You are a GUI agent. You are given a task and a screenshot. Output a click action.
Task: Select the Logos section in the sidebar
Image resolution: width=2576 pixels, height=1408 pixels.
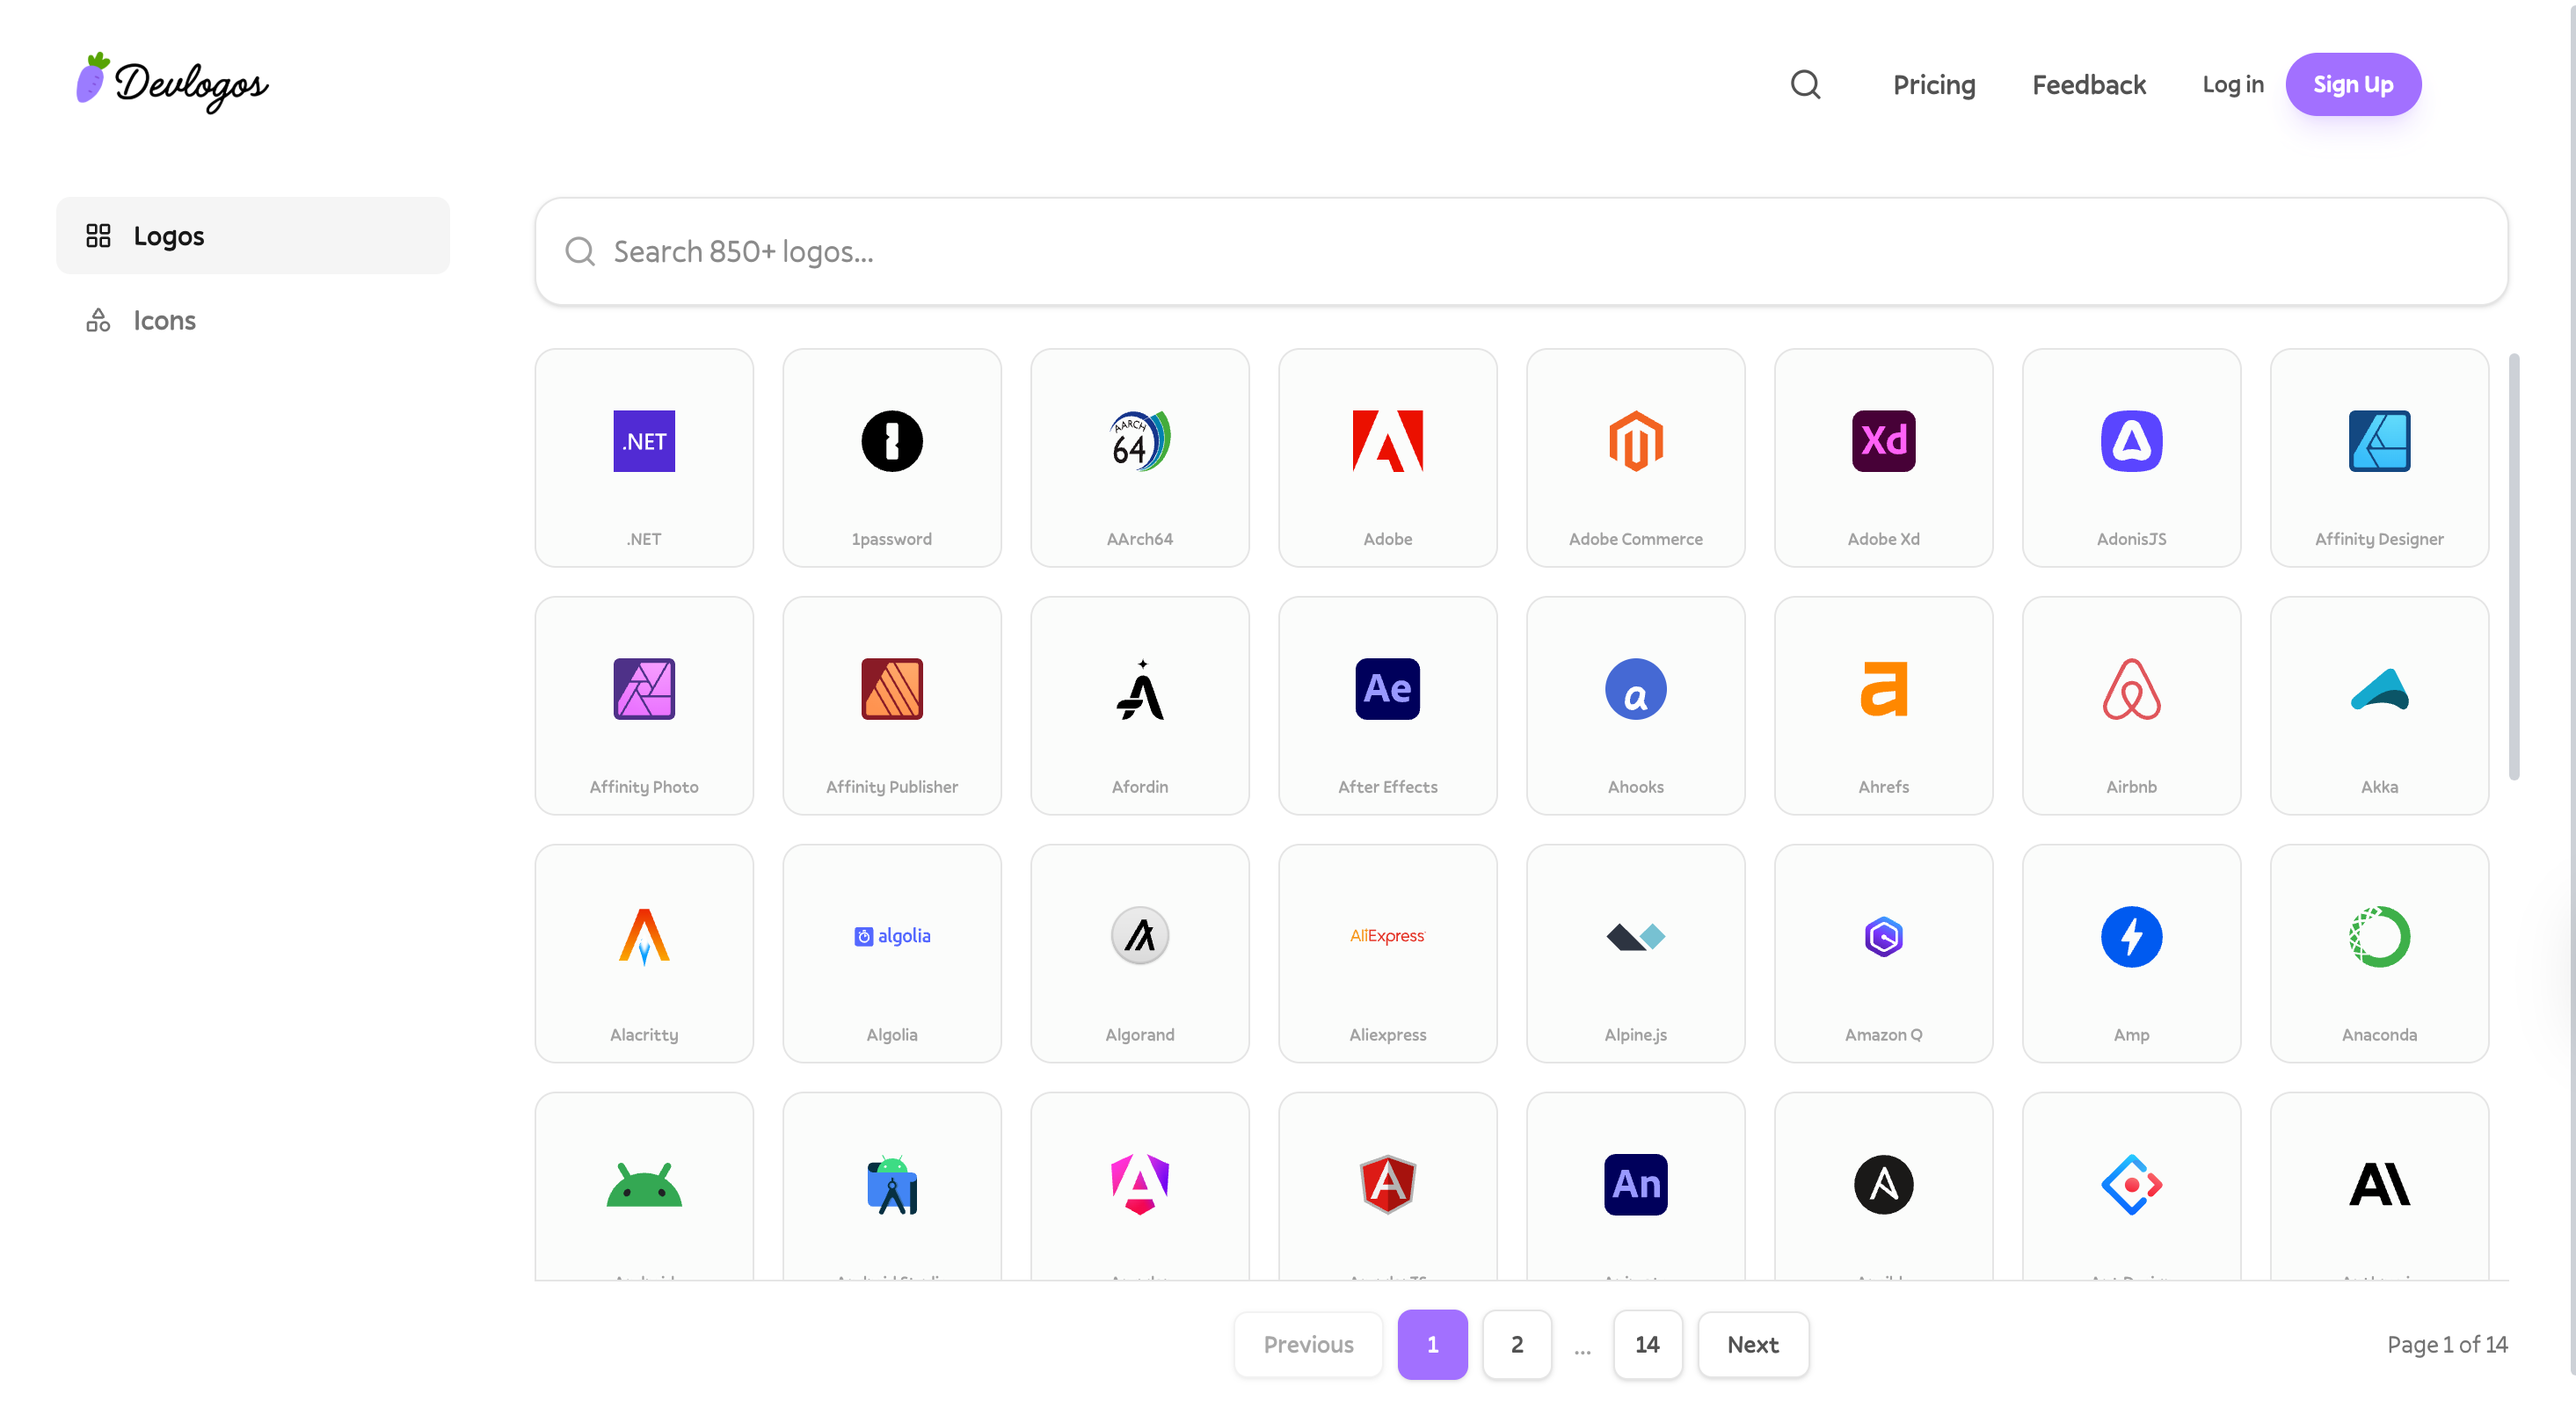(x=168, y=235)
